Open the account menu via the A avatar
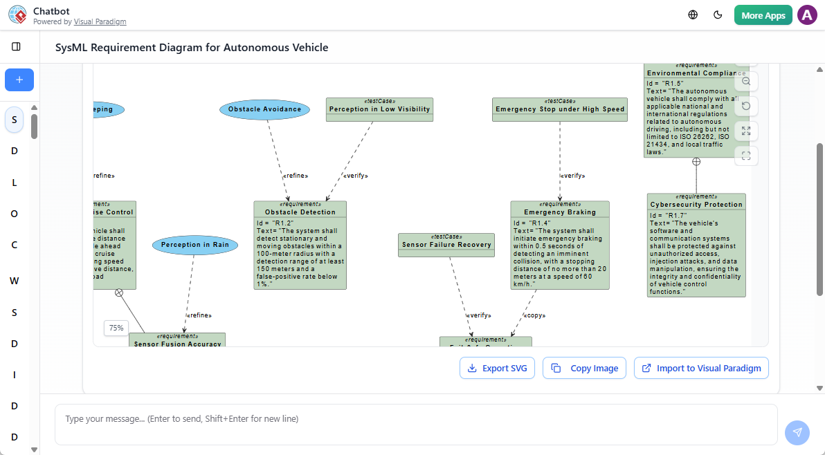 pyautogui.click(x=807, y=15)
